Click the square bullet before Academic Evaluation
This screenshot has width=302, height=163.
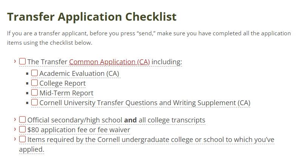(28, 74)
